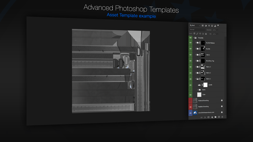The width and height of the screenshot is (253, 142).
Task: Hide the Buckle Release layer group
Action: [x=190, y=43]
